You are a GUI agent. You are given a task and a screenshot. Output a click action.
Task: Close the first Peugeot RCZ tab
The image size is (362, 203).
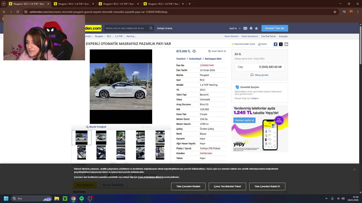coord(48,4)
